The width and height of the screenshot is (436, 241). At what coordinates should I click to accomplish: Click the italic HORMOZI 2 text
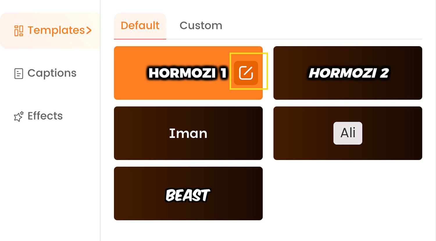(x=349, y=73)
